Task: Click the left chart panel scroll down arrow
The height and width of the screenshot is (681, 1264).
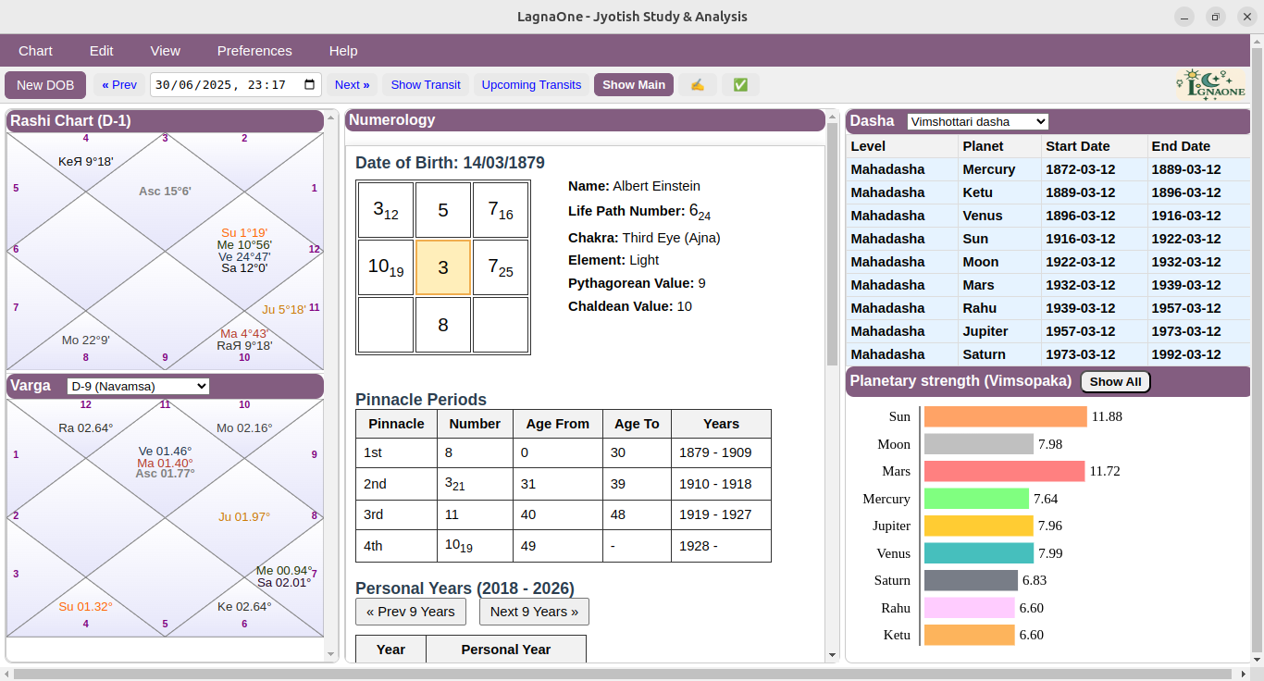Action: tap(331, 655)
